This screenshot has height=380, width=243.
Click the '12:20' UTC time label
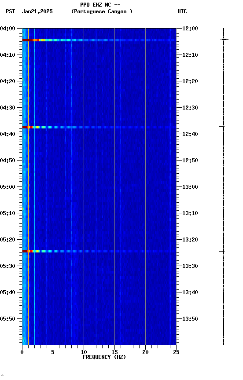coord(190,81)
